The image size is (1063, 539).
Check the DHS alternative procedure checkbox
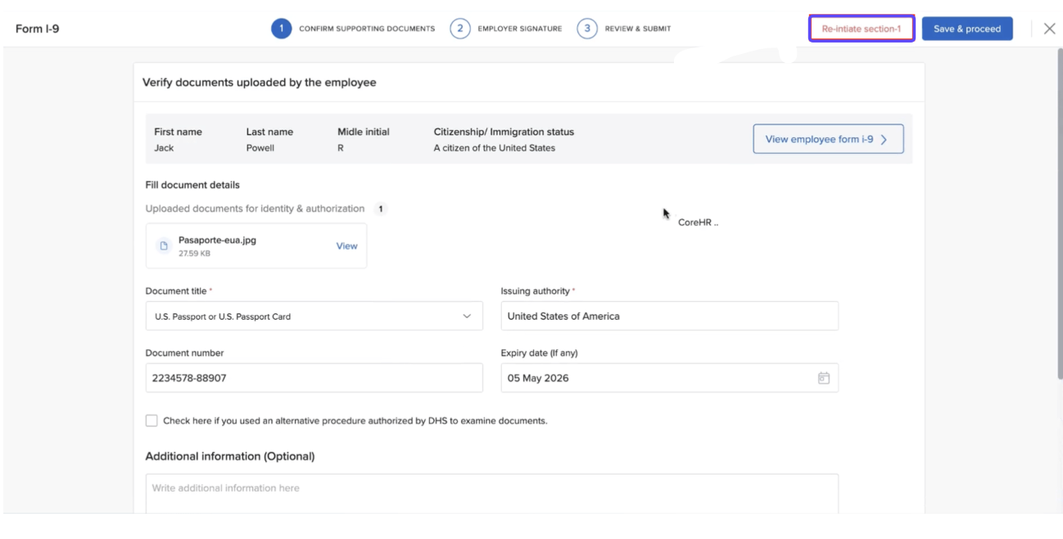[152, 420]
